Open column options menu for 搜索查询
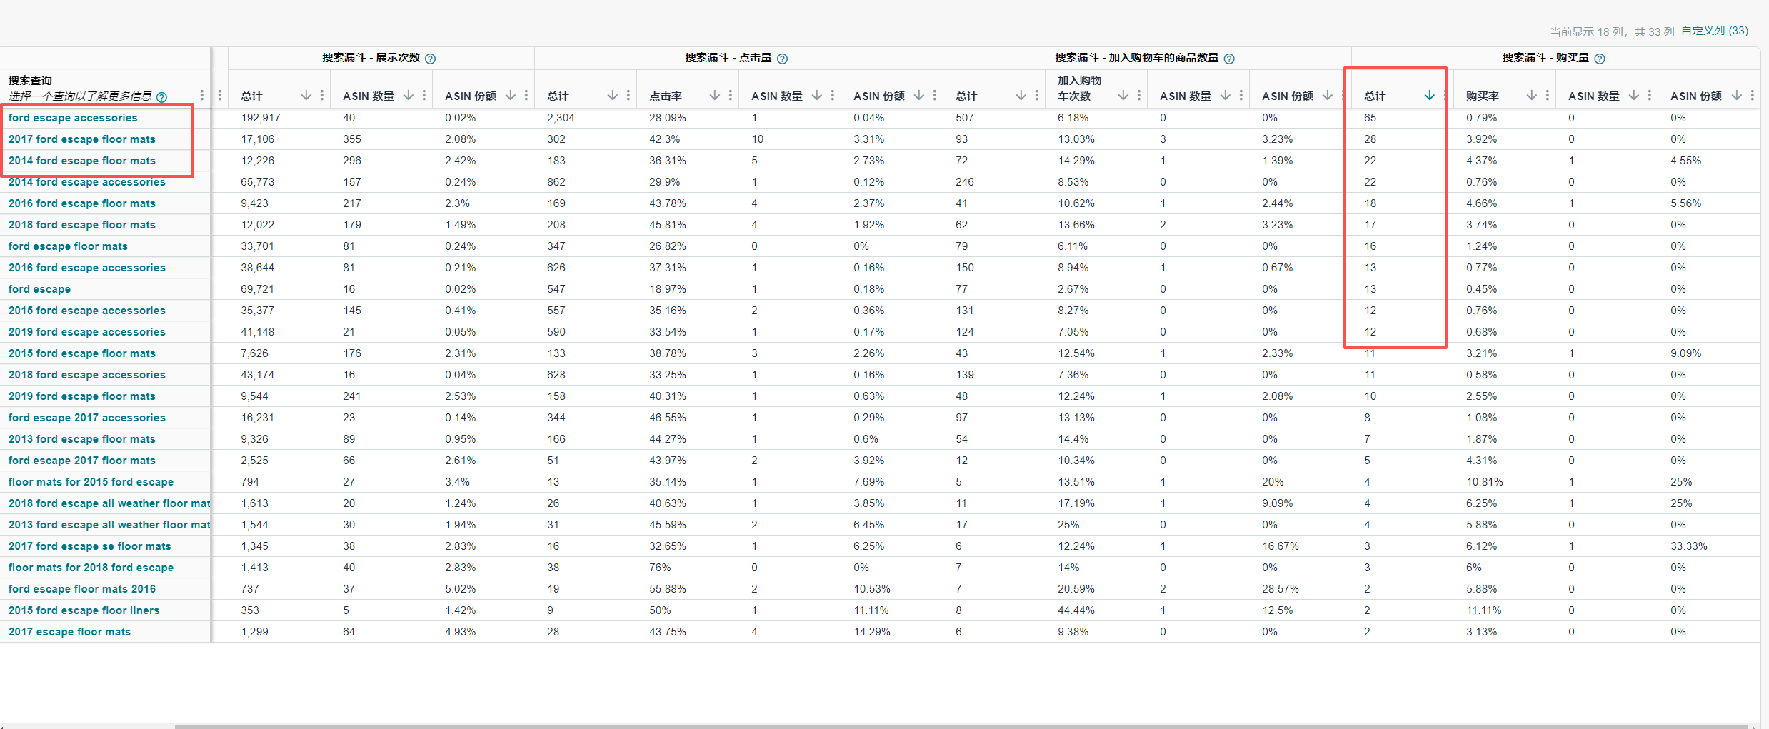 (202, 96)
